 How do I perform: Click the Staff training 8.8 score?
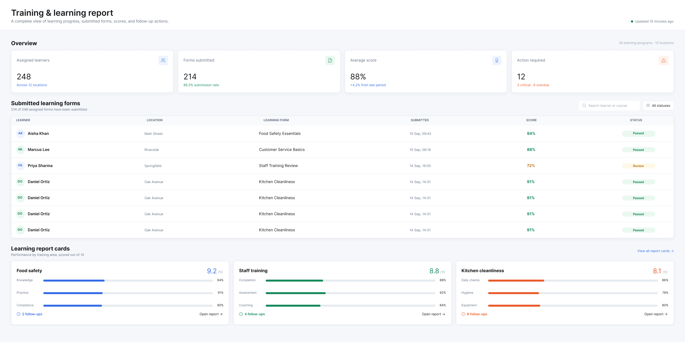point(434,271)
